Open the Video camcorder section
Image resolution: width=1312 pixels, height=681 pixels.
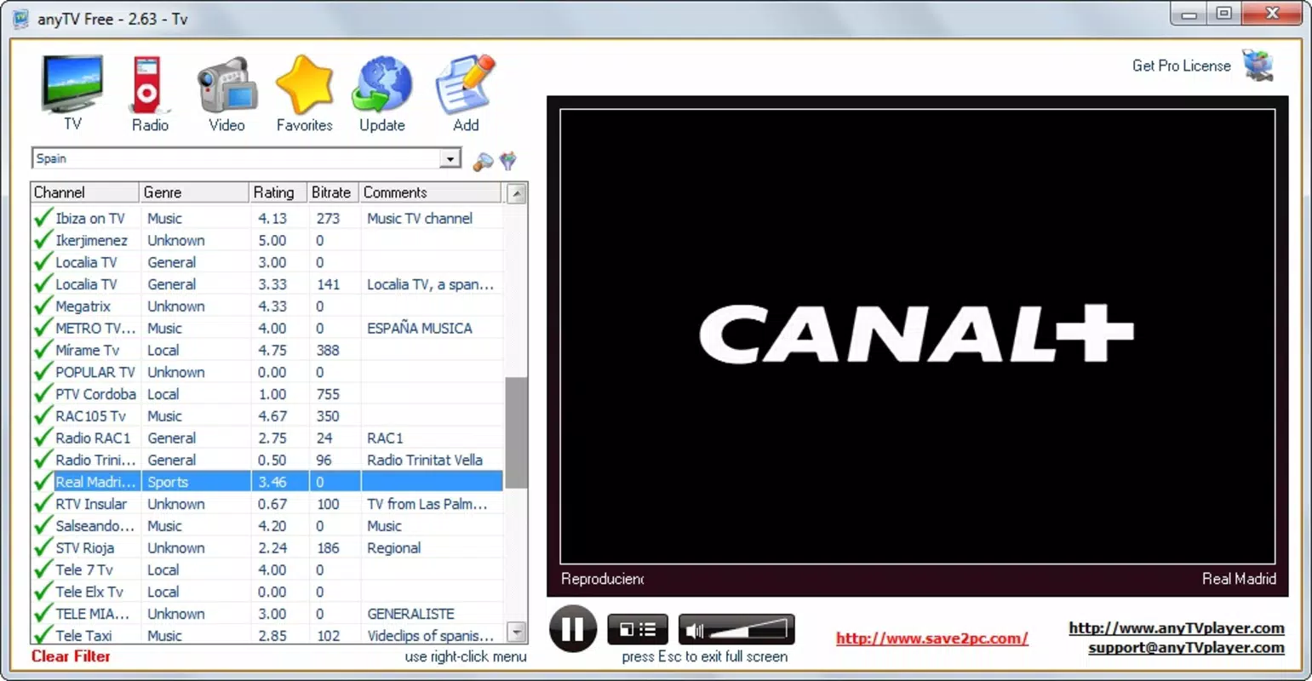(x=226, y=93)
